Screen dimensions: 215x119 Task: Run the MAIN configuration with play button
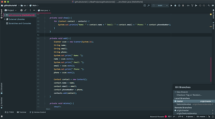(171, 6)
